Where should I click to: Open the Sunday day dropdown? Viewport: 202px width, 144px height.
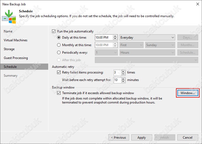pos(160,45)
